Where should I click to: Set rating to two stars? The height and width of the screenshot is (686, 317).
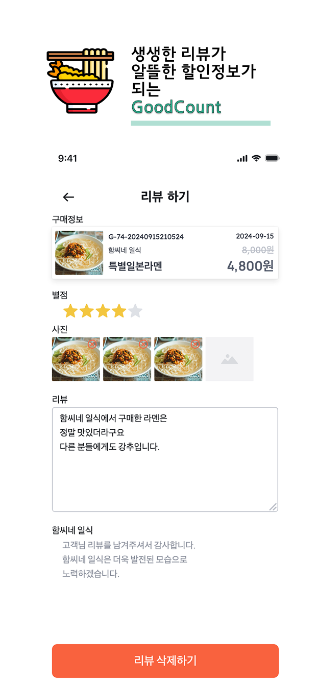pyautogui.click(x=87, y=311)
